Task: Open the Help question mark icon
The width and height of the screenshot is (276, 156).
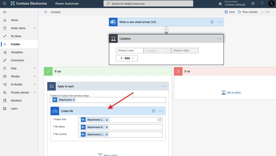Action: [262, 3]
